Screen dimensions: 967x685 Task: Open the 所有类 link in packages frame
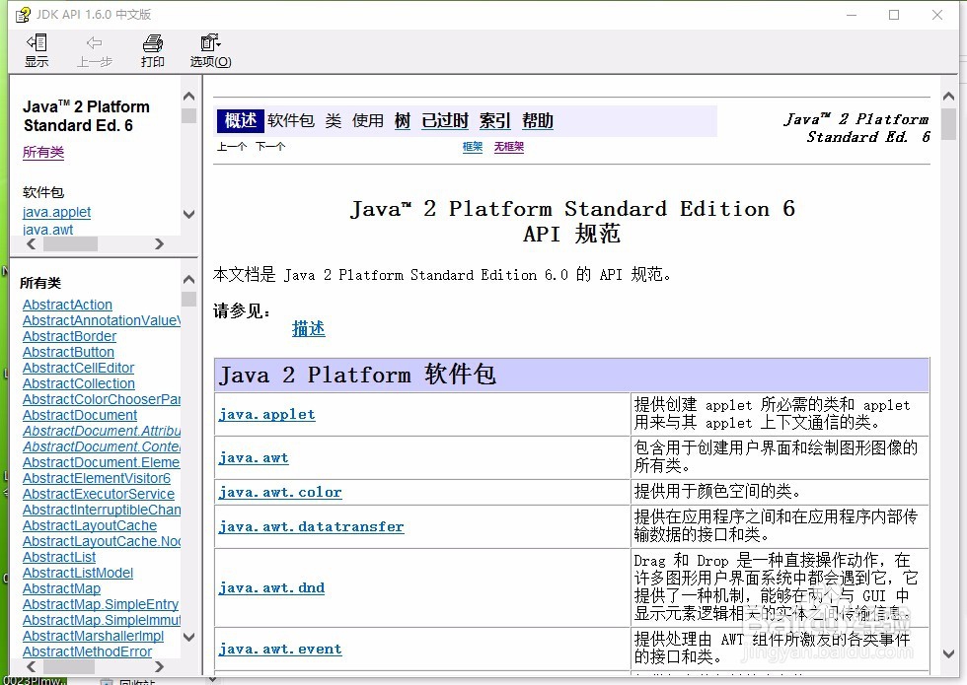[x=43, y=152]
